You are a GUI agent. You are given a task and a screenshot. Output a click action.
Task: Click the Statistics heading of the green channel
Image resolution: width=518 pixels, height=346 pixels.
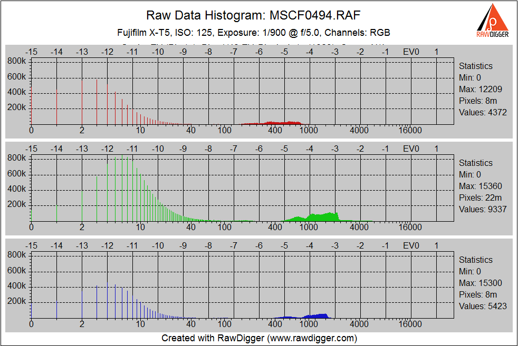pyautogui.click(x=475, y=163)
